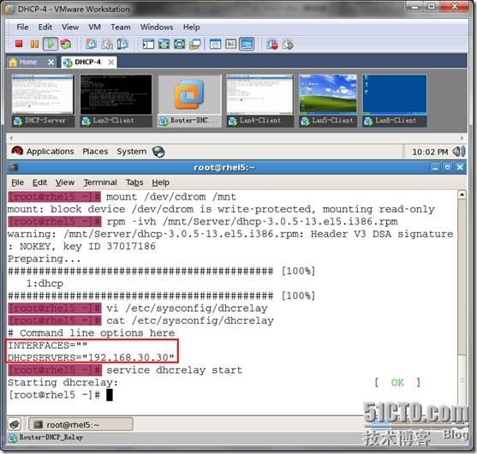Click the Unity mode toolbar icon

tap(194, 45)
